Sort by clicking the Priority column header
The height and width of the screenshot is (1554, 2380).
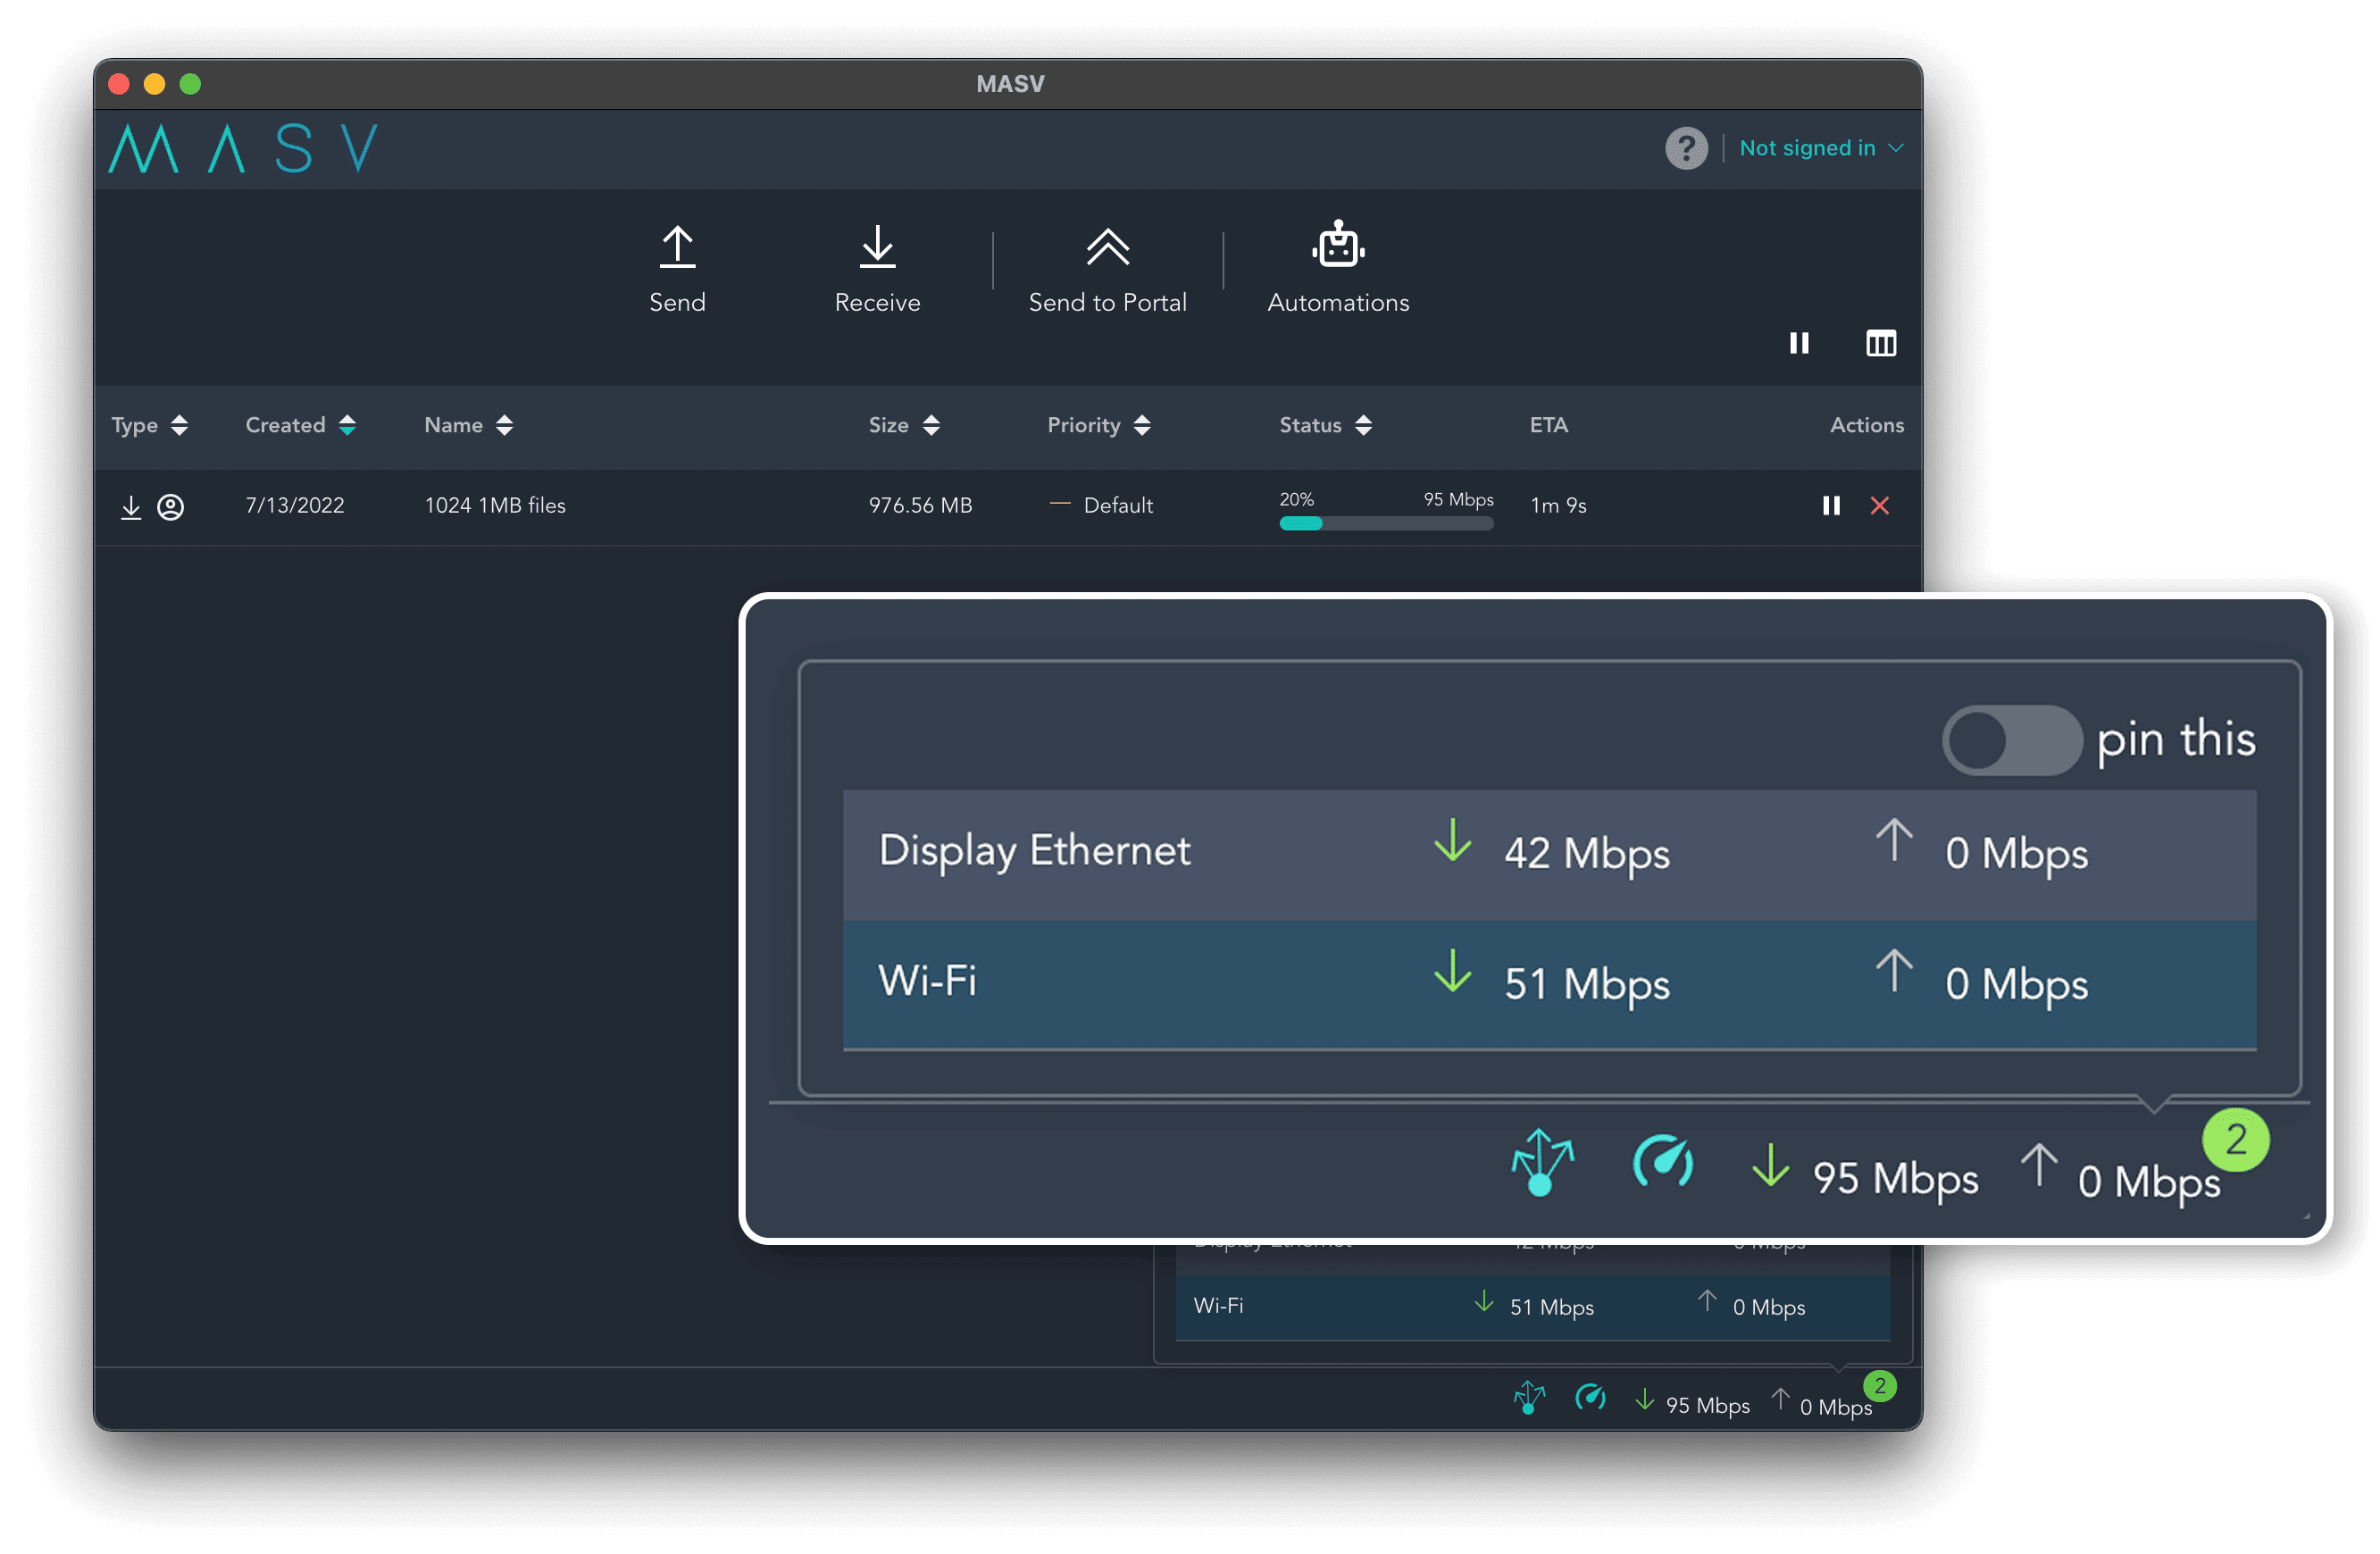click(1099, 425)
